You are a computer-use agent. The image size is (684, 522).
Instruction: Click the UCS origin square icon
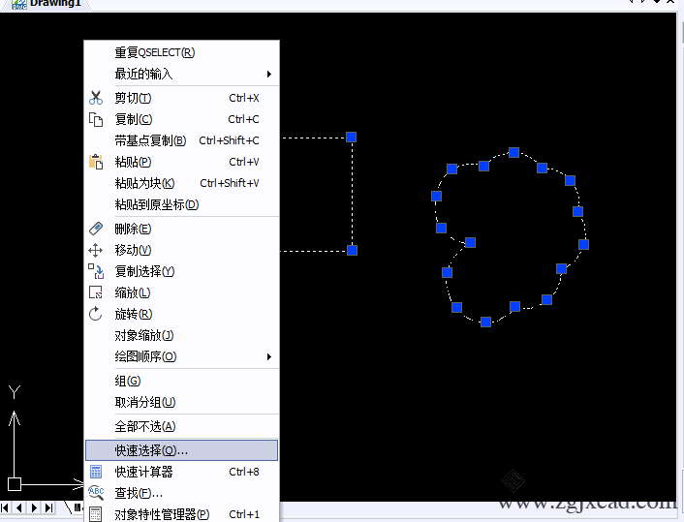tap(15, 484)
